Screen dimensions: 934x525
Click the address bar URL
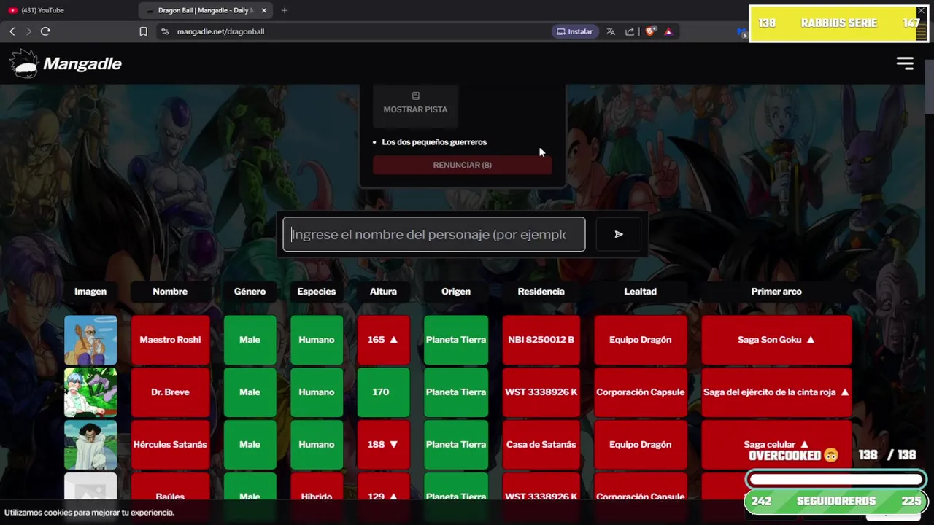220,31
